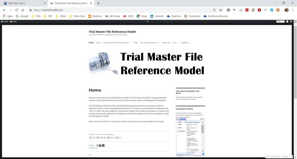297x159 pixels.
Task: Open the Resources menu item
Action: click(x=166, y=43)
